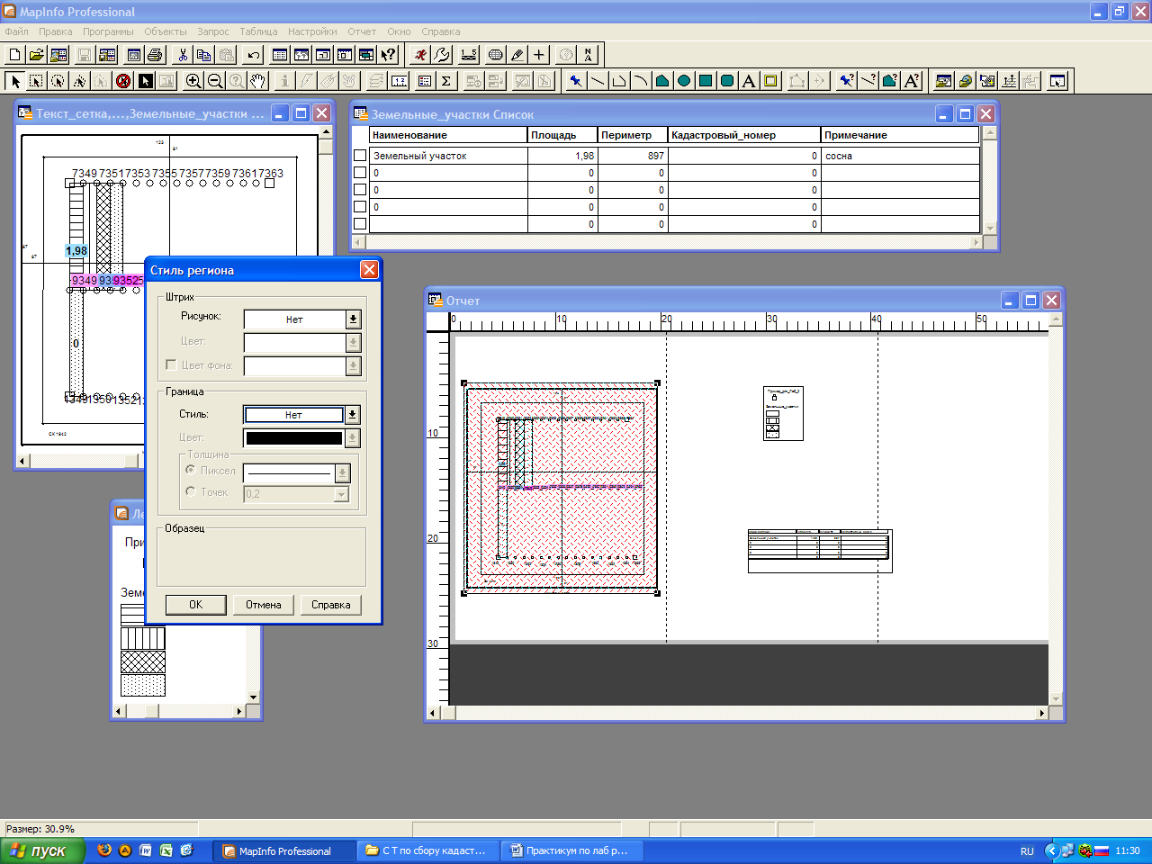Image resolution: width=1152 pixels, height=864 pixels.
Task: Click the 'пуск' Start button
Action: (x=42, y=850)
